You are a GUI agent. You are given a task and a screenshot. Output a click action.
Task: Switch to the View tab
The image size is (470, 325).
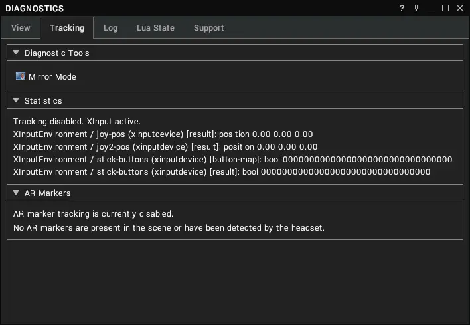click(x=21, y=28)
